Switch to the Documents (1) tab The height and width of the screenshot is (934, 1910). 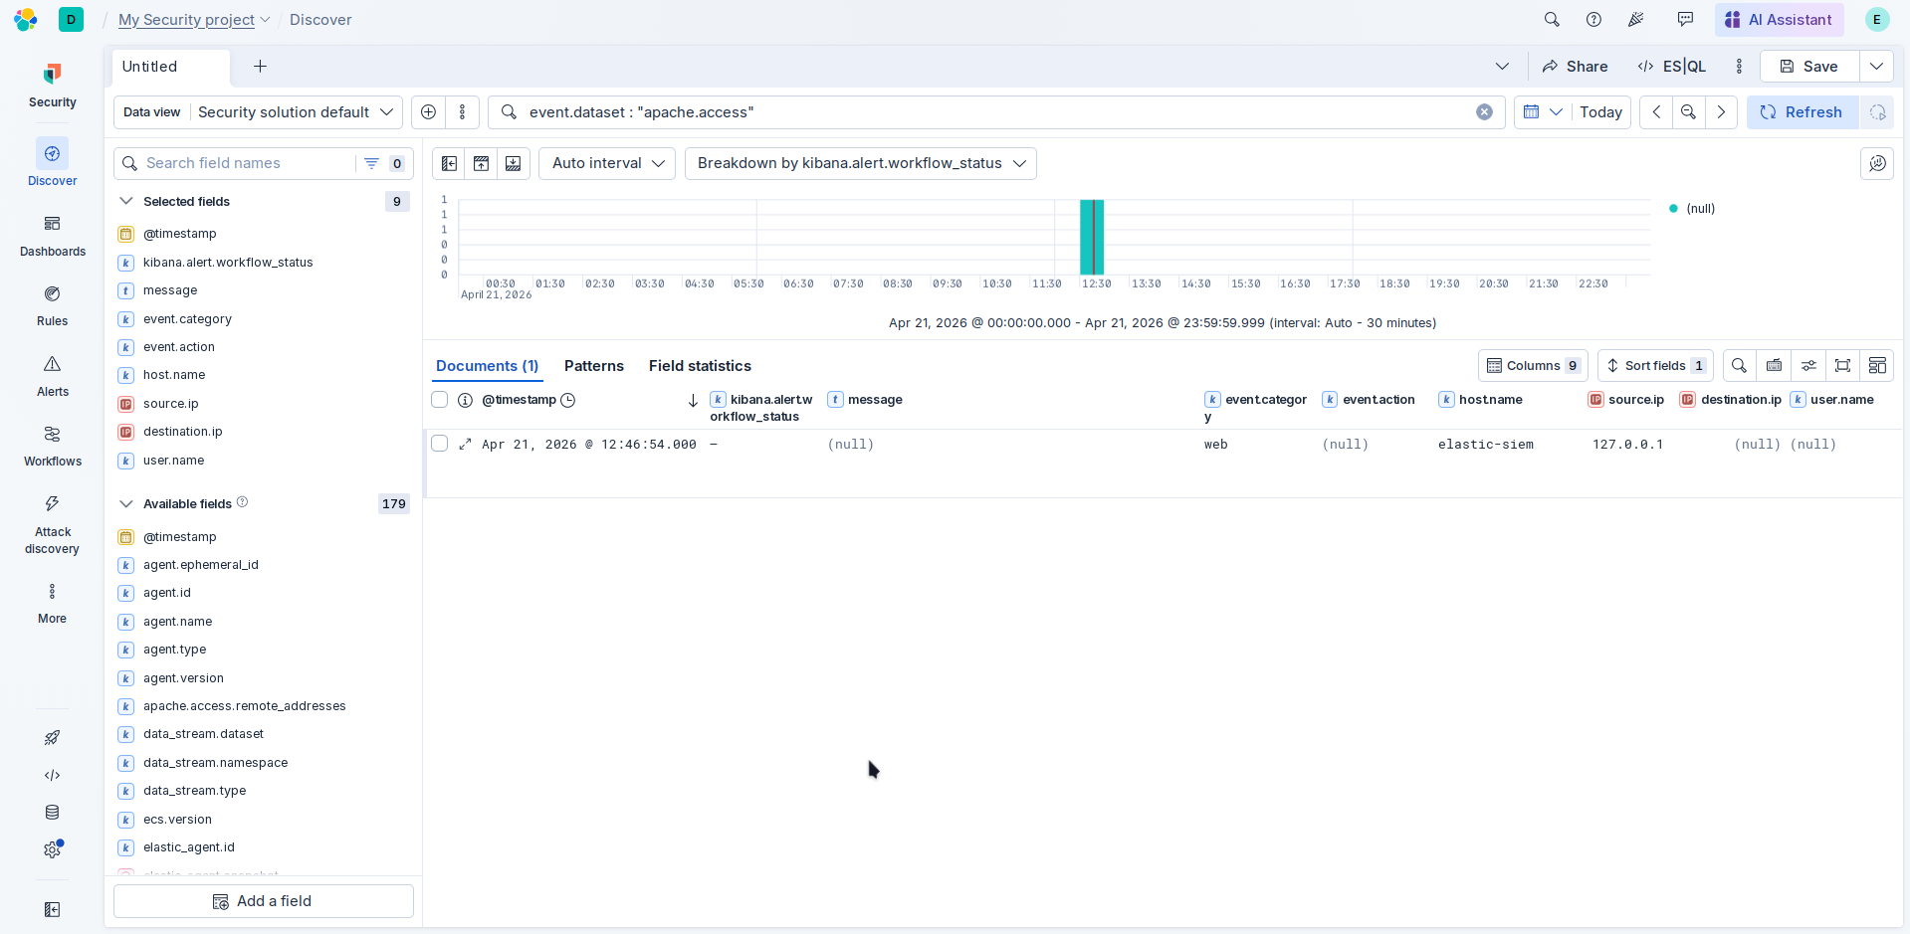pos(487,366)
